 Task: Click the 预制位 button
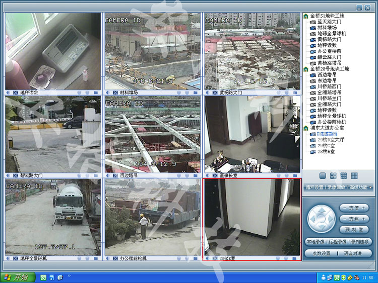click(354, 229)
